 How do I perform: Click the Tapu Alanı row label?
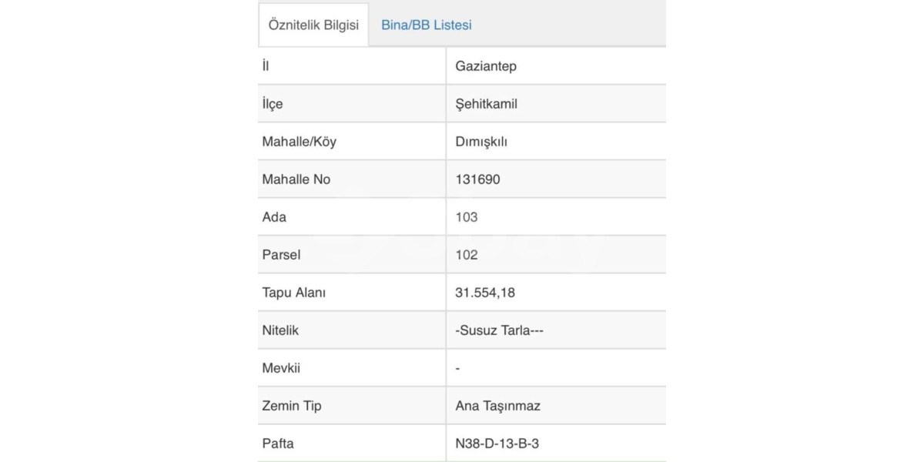tap(294, 293)
